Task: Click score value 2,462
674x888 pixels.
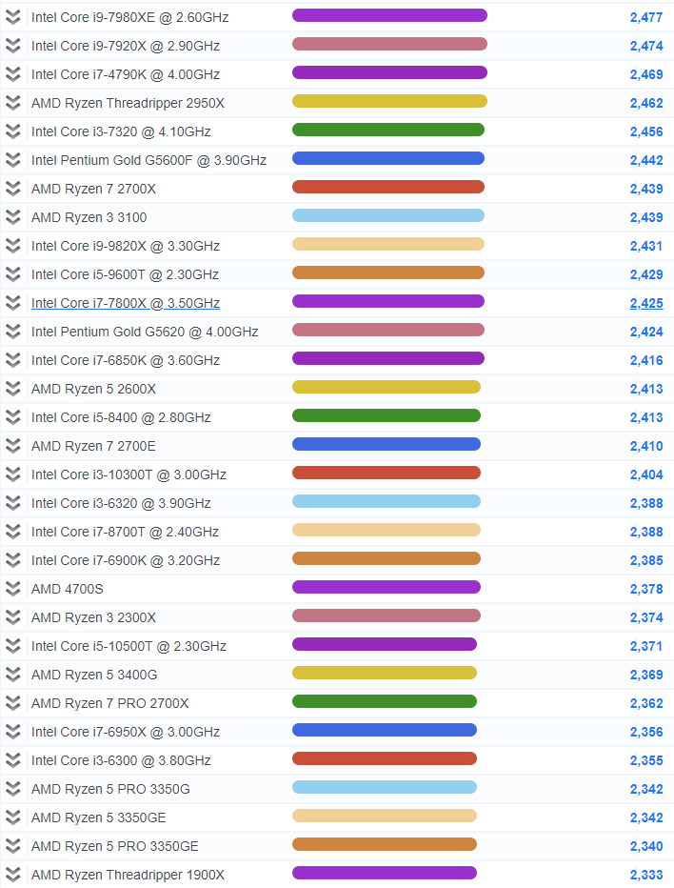Action: point(646,103)
